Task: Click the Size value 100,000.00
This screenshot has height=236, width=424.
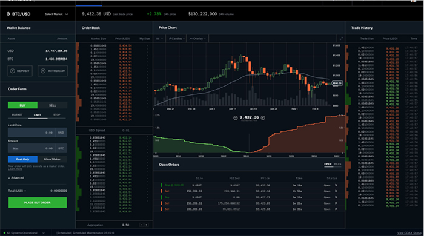Action: [x=194, y=209]
